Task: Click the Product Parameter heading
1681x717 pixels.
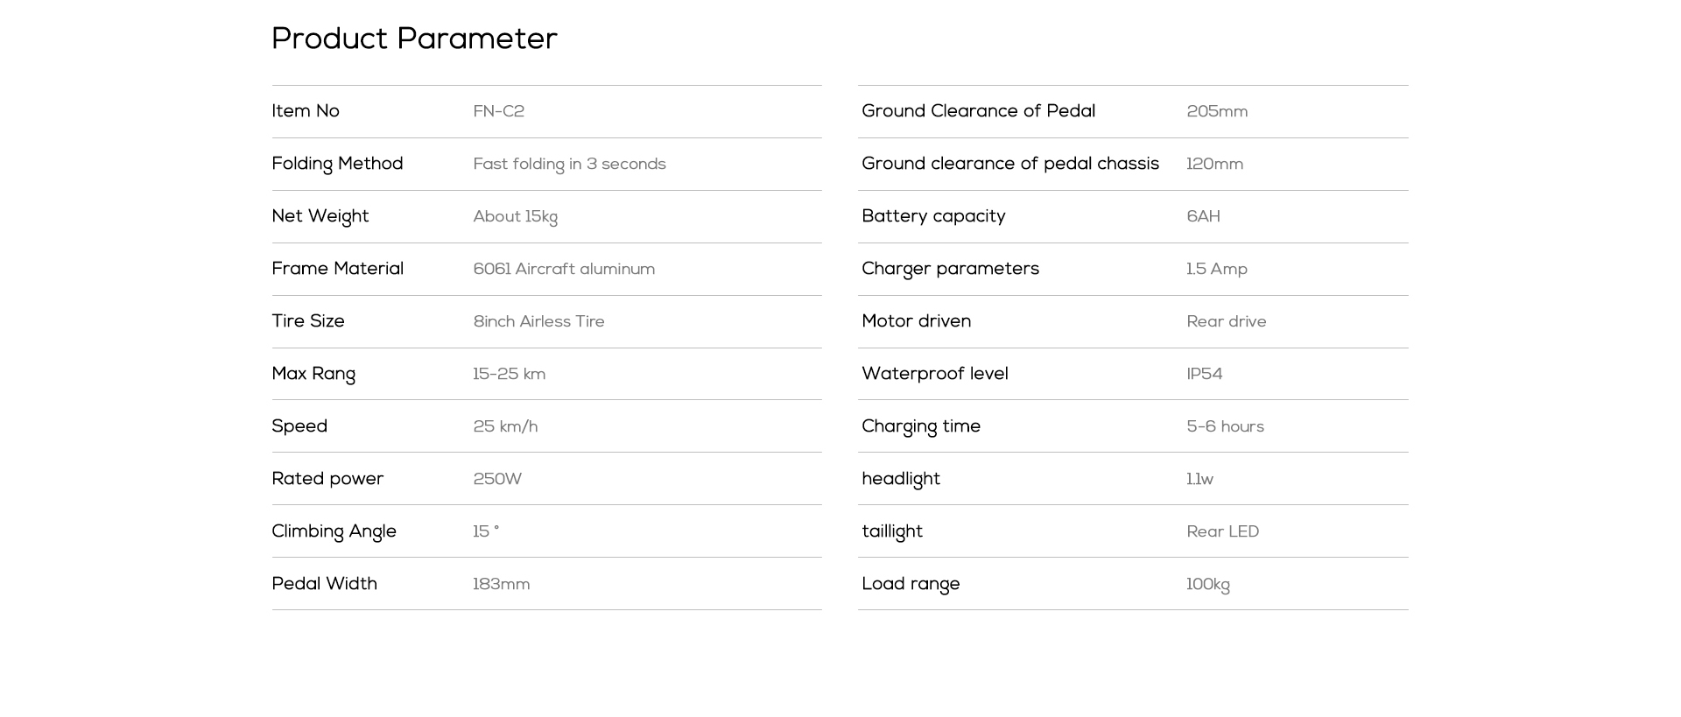Action: pos(414,39)
